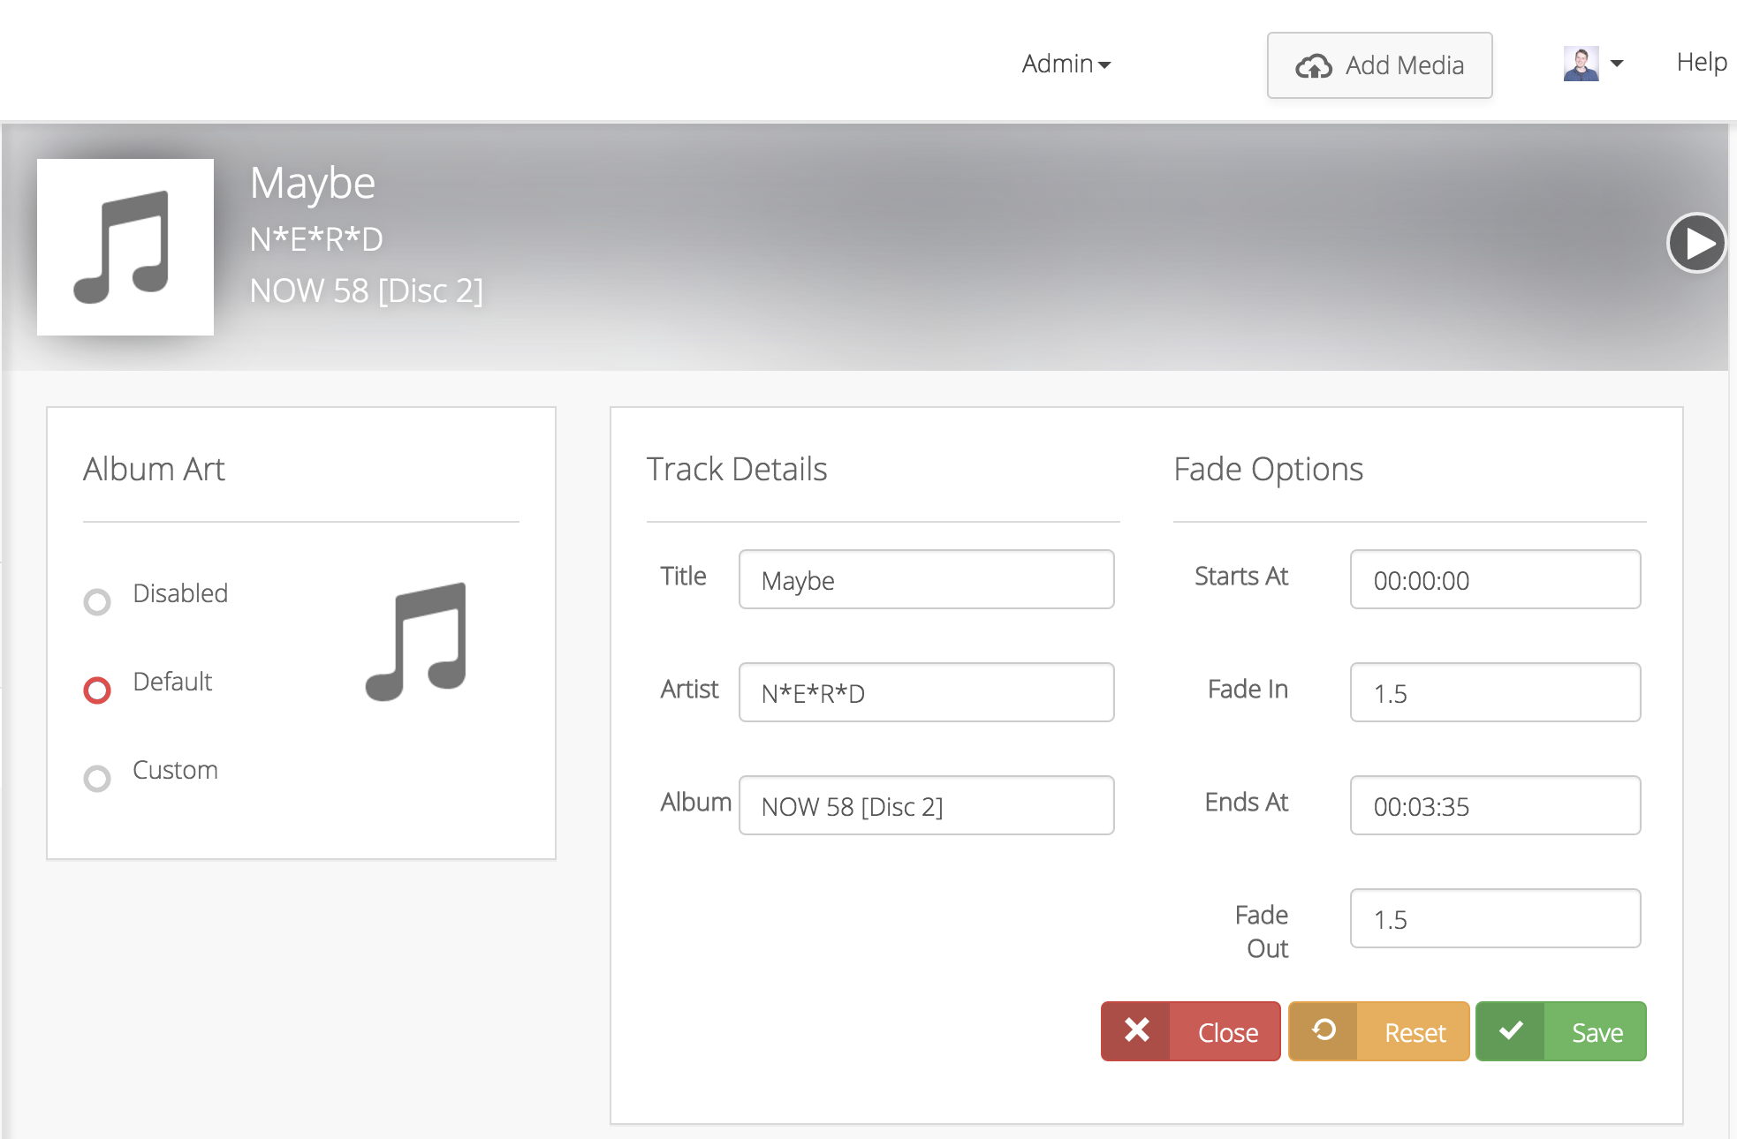Click the Fade Options section heading

pos(1268,469)
